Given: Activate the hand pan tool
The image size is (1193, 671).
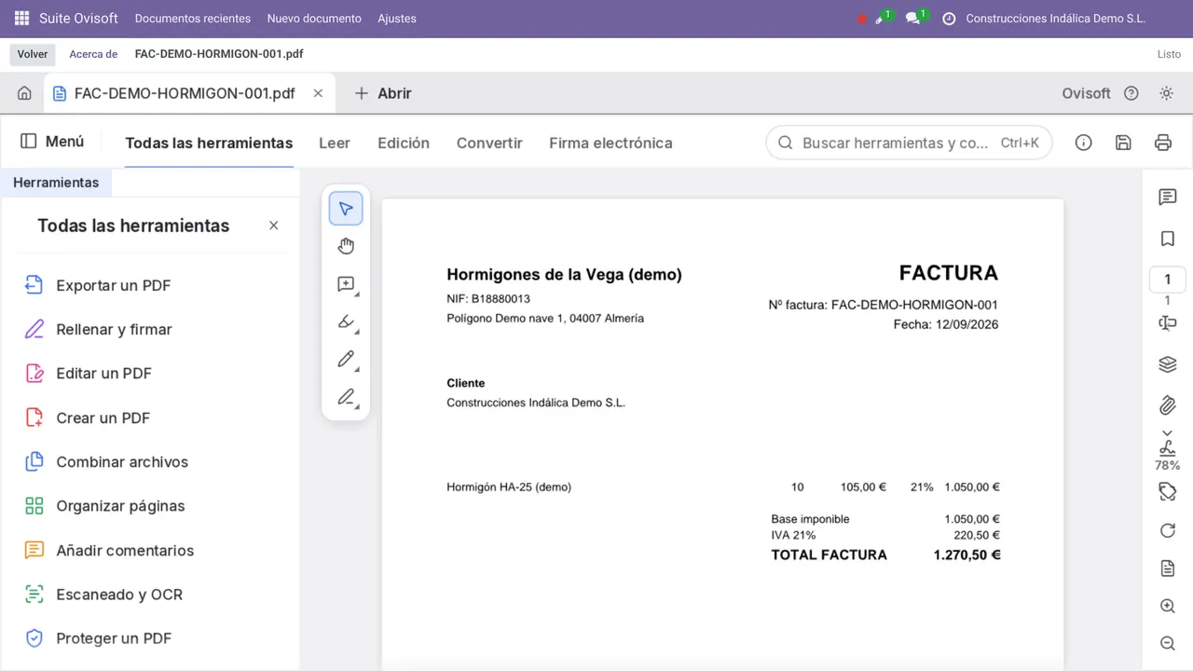Looking at the screenshot, I should [346, 246].
